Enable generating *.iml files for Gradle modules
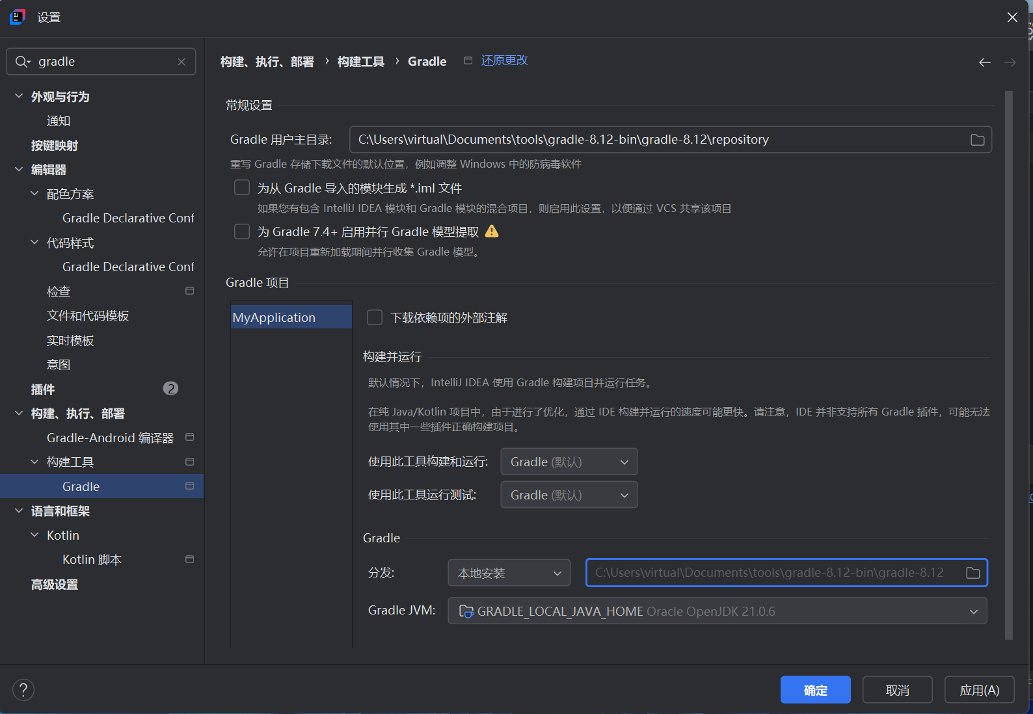Image resolution: width=1033 pixels, height=714 pixels. [242, 187]
